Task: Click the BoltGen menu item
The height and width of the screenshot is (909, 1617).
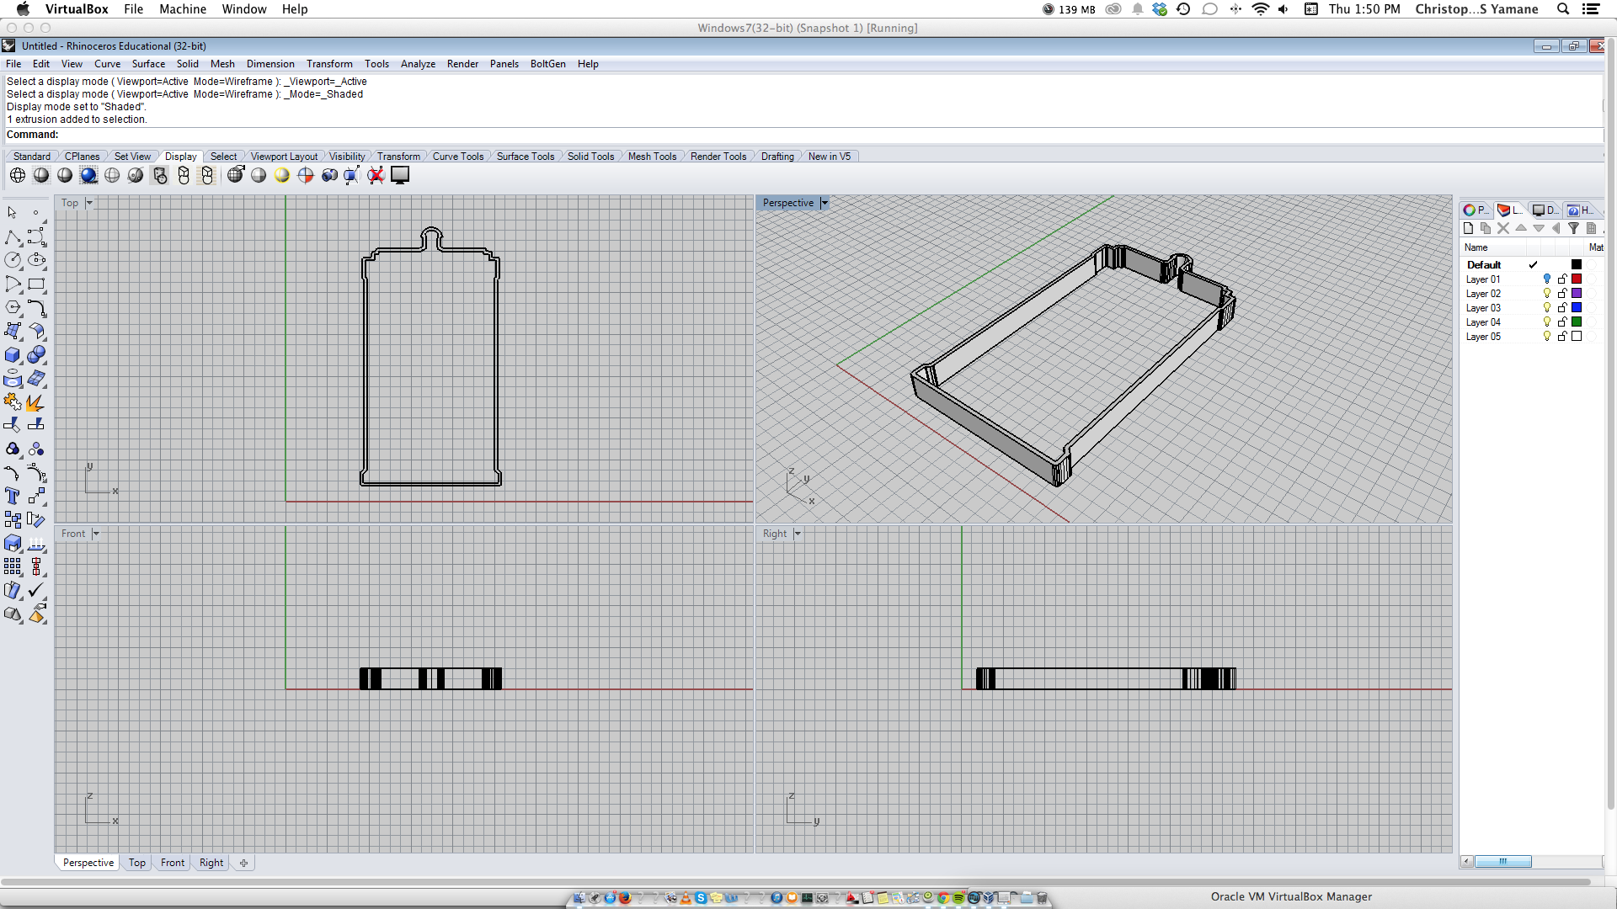Action: tap(547, 63)
